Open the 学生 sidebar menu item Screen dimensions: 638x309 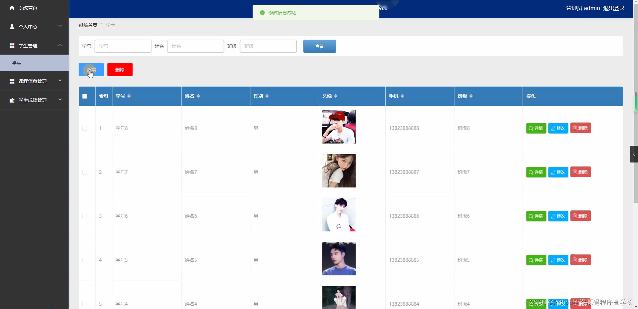tap(17, 63)
